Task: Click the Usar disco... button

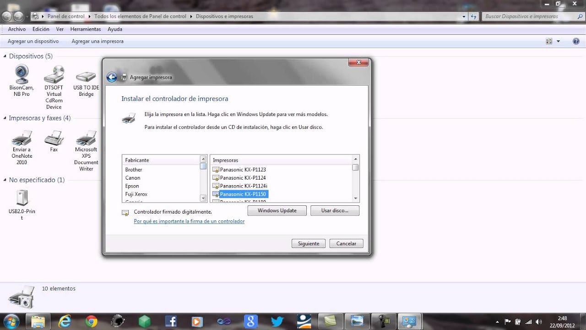Action: coord(335,210)
